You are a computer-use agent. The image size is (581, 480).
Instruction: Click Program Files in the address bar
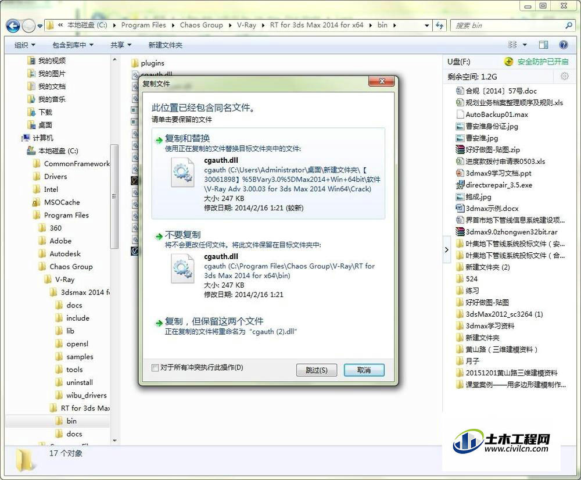[144, 25]
